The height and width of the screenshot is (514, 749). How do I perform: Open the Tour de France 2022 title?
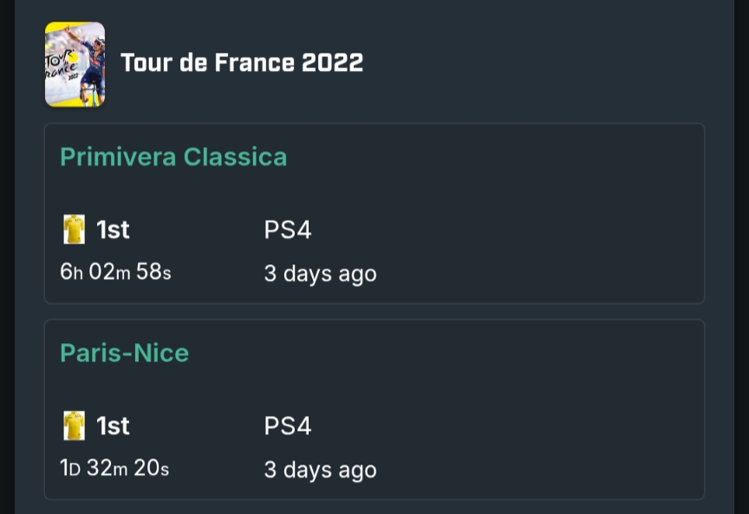(x=241, y=63)
